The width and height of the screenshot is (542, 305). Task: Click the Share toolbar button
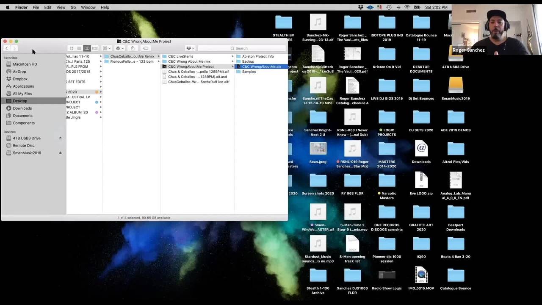133,48
